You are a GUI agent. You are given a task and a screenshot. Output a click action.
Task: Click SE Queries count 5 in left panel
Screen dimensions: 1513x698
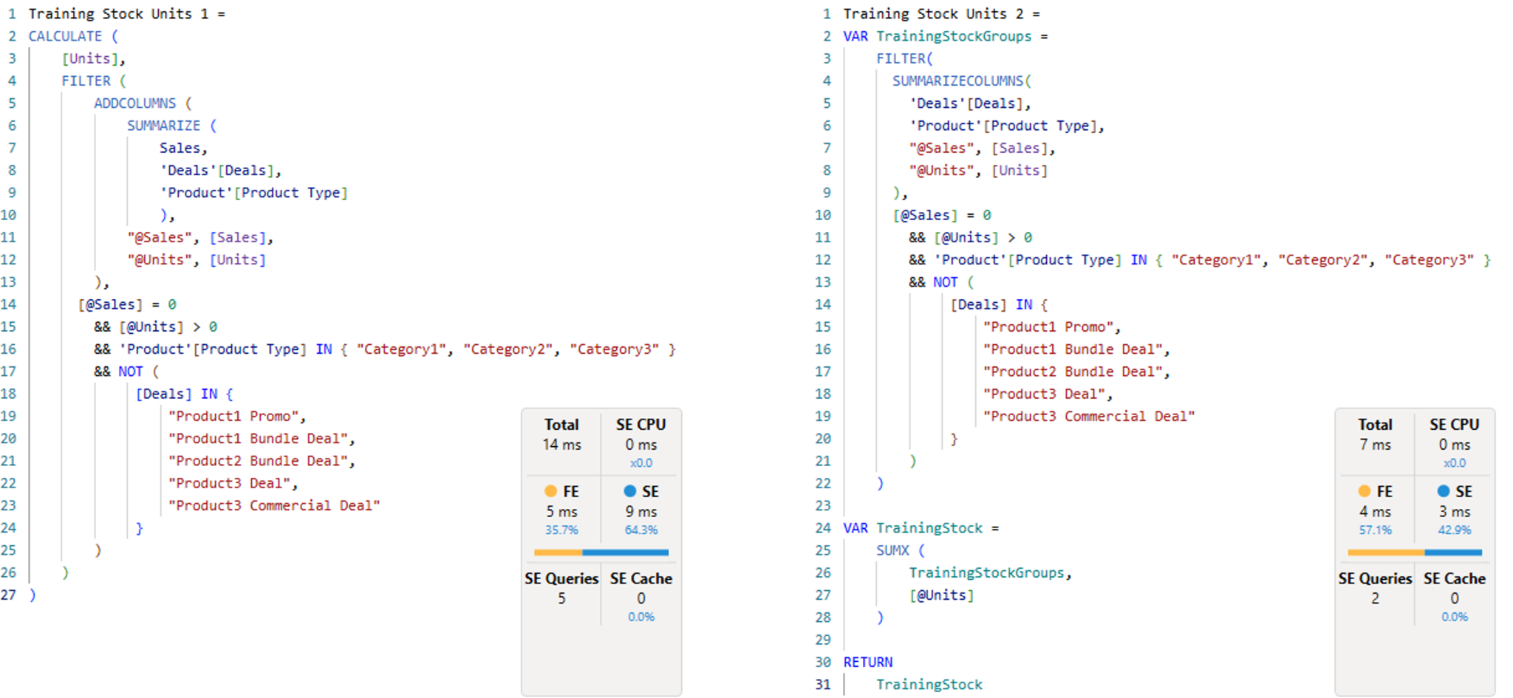561,598
